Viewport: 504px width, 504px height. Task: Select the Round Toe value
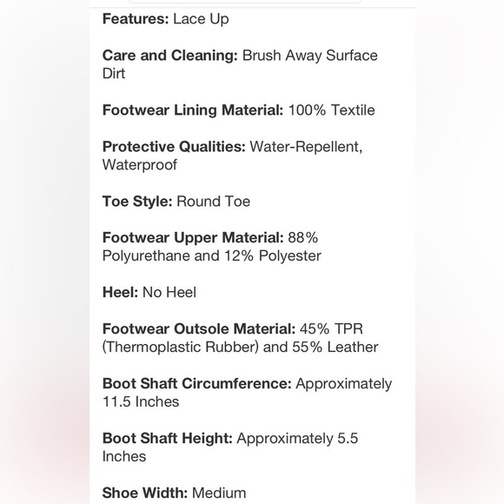tap(214, 202)
